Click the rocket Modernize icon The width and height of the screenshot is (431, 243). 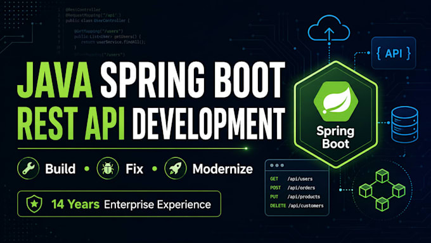[x=176, y=168]
